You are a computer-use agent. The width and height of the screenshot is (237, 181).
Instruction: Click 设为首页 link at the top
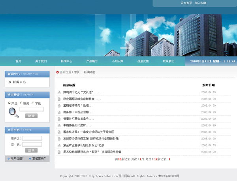[186, 3]
